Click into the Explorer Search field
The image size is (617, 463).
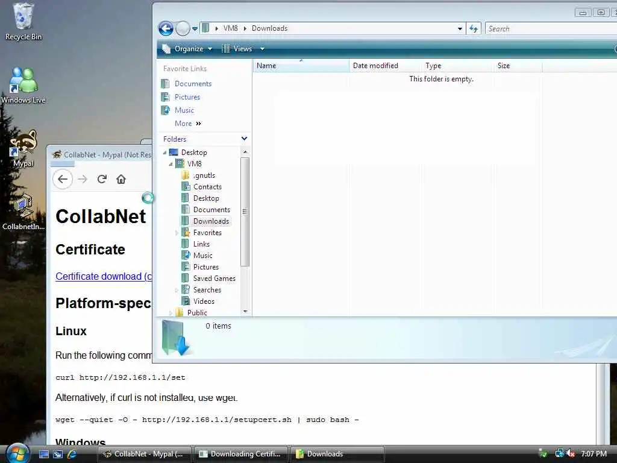point(551,28)
